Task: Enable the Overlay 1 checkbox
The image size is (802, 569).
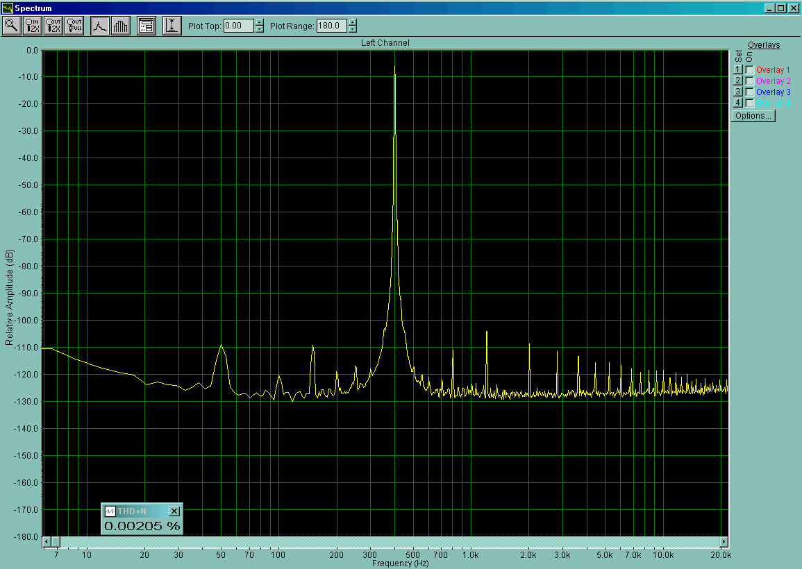Action: [750, 70]
